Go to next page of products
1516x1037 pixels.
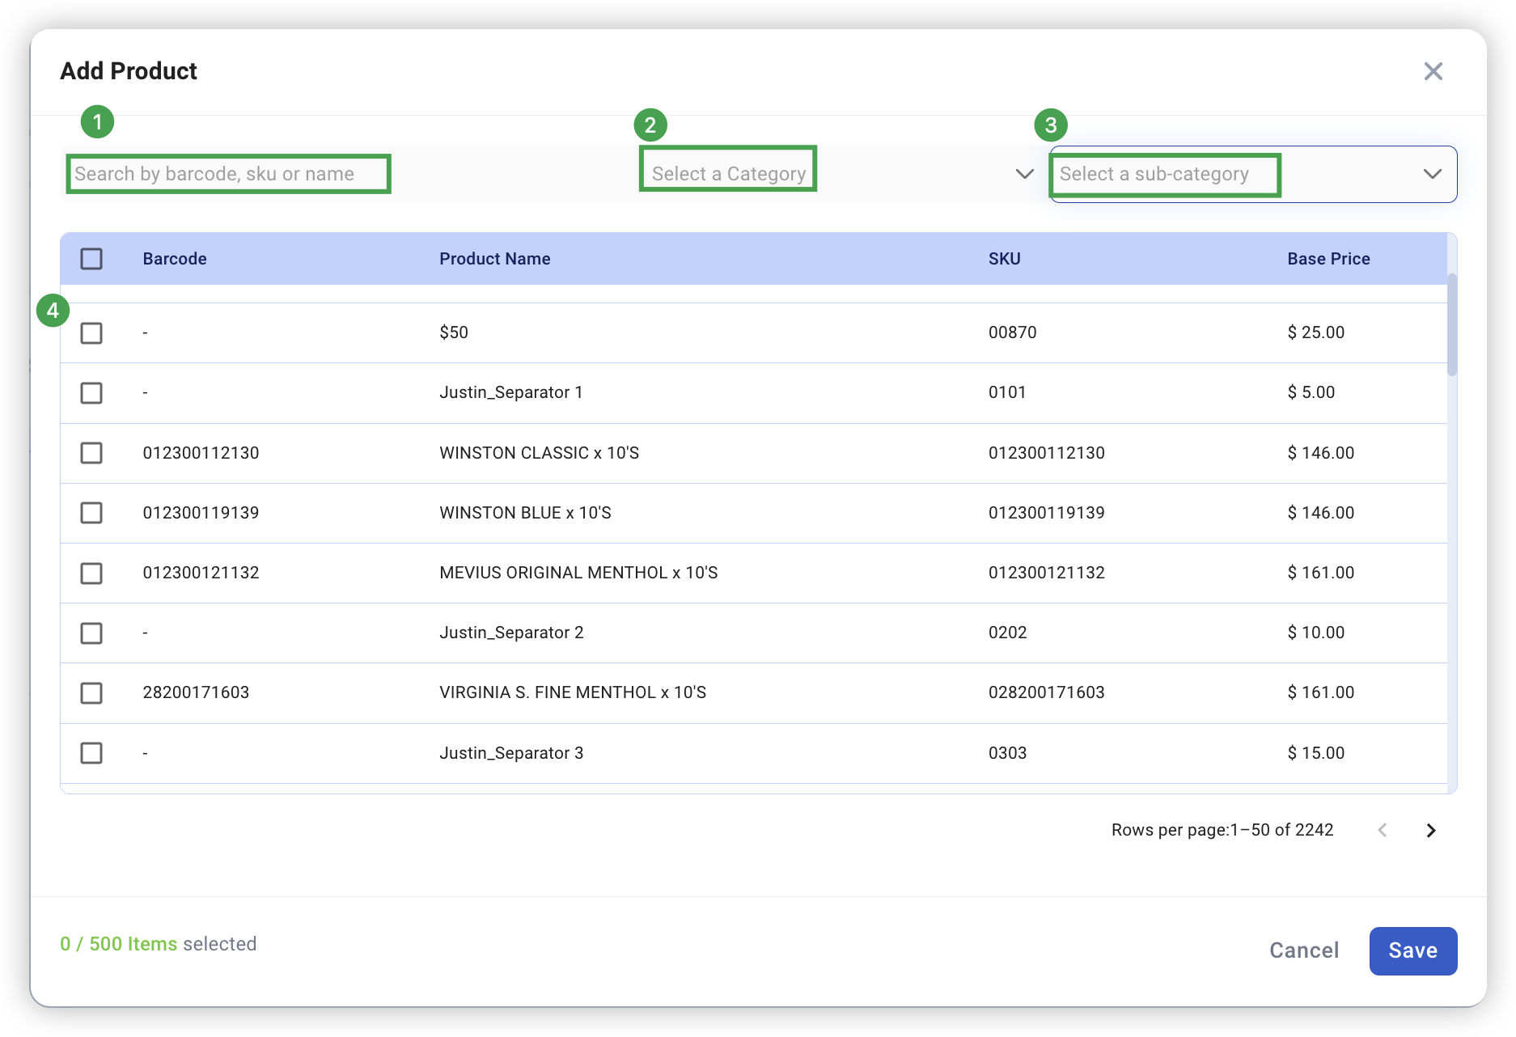point(1430,830)
